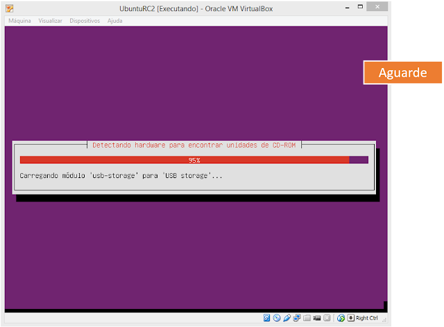The image size is (444, 327).
Task: Click the keyboard capture arrow icon
Action: (351, 318)
